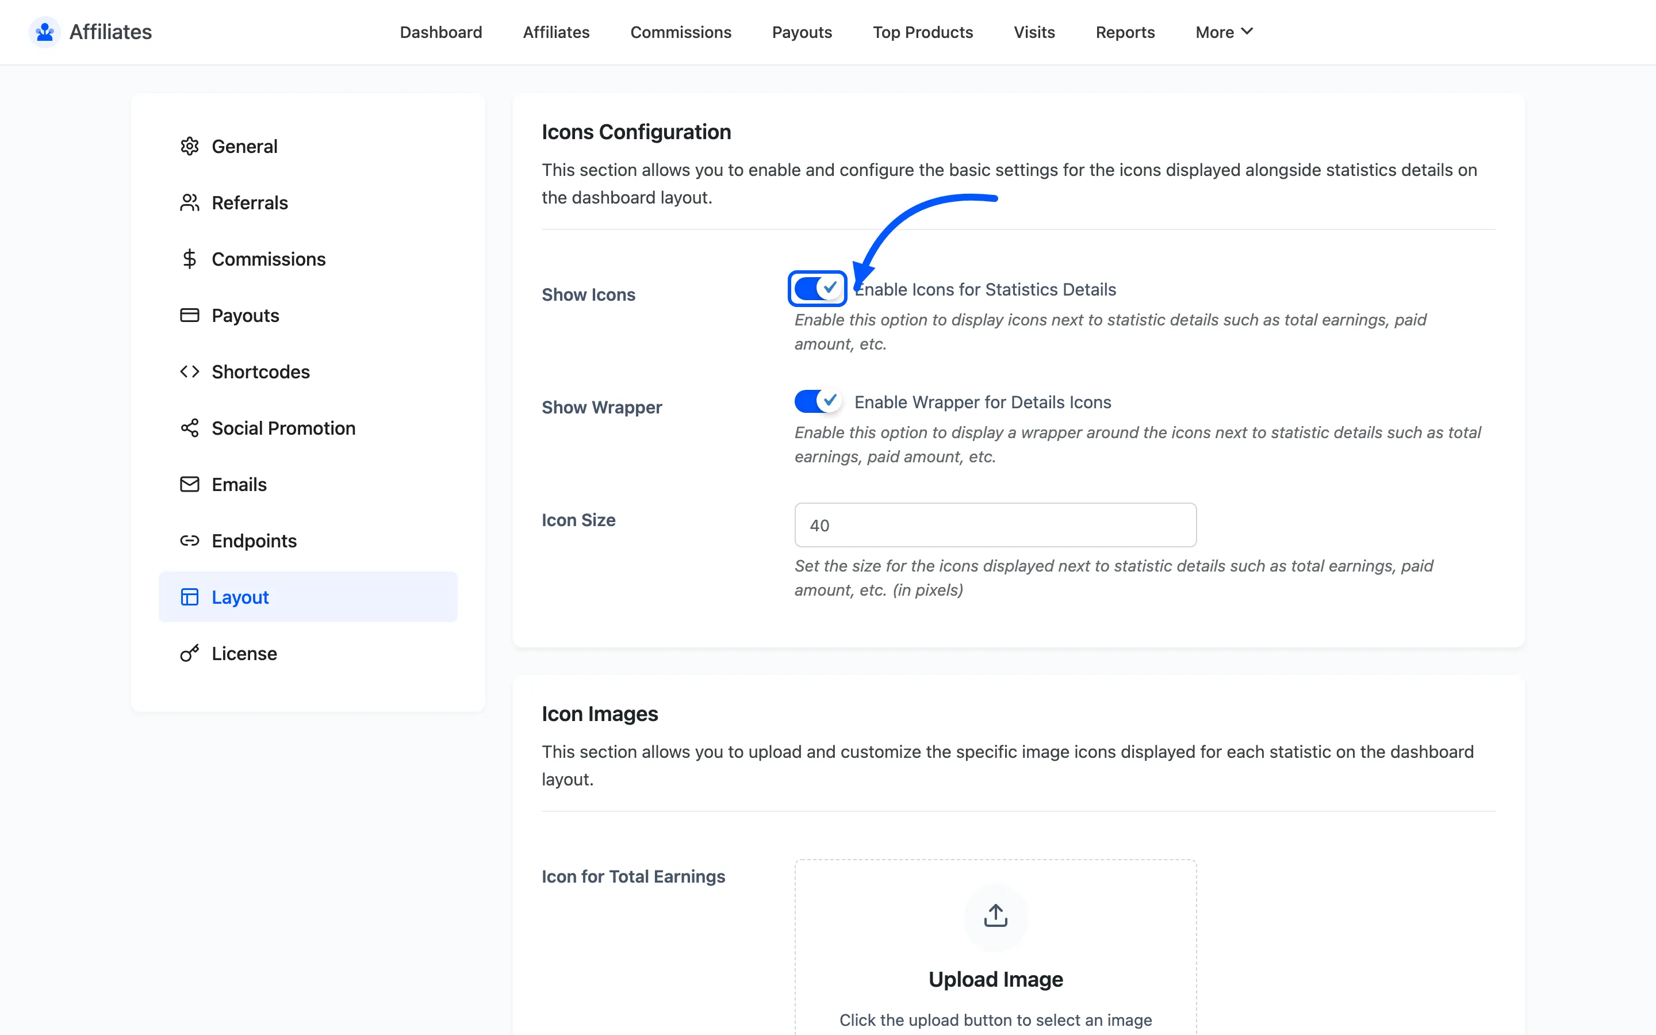This screenshot has height=1035, width=1656.
Task: Select Social Promotion in sidebar
Action: 308,428
